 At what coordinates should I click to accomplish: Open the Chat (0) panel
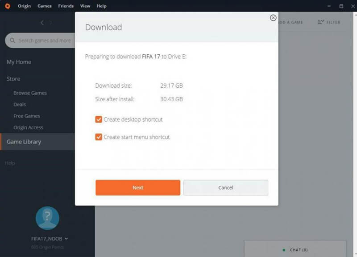click(295, 249)
